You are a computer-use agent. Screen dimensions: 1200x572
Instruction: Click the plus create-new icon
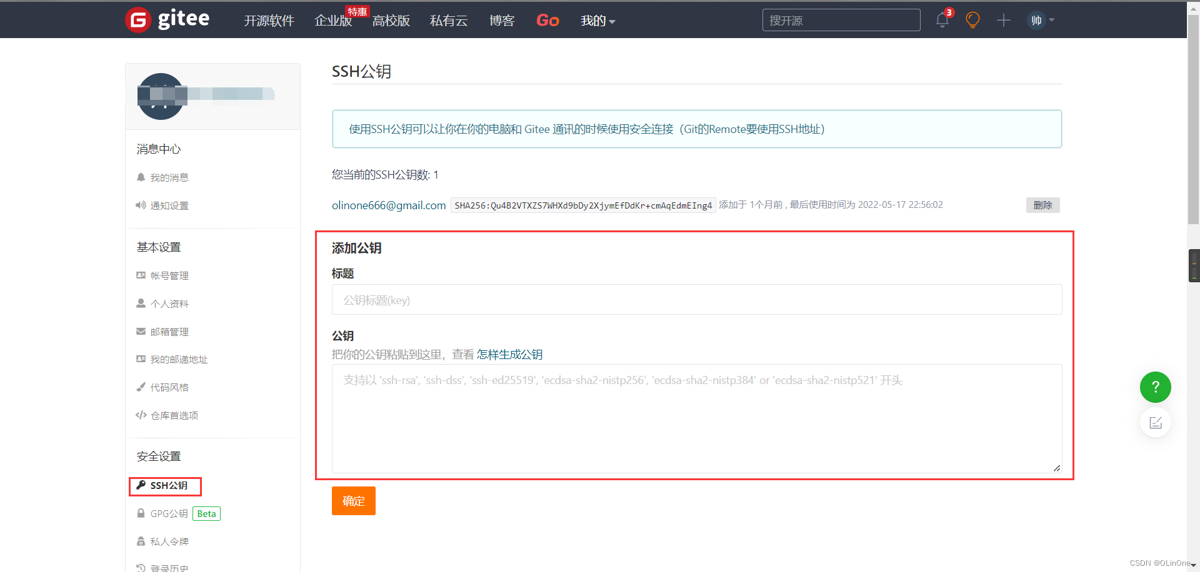tap(1004, 20)
